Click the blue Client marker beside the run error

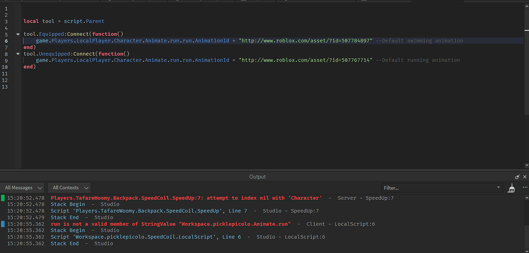coord(3,224)
